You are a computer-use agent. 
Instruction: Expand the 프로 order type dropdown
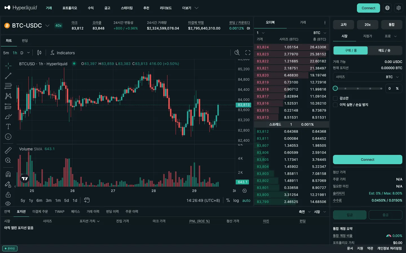[391, 36]
